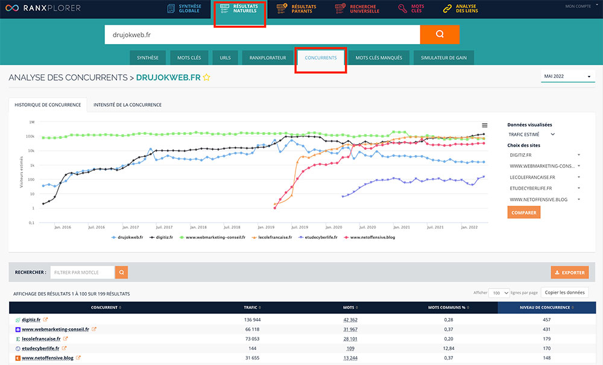Open Synthèse Globale section
The height and width of the screenshot is (365, 603).
coord(185,8)
